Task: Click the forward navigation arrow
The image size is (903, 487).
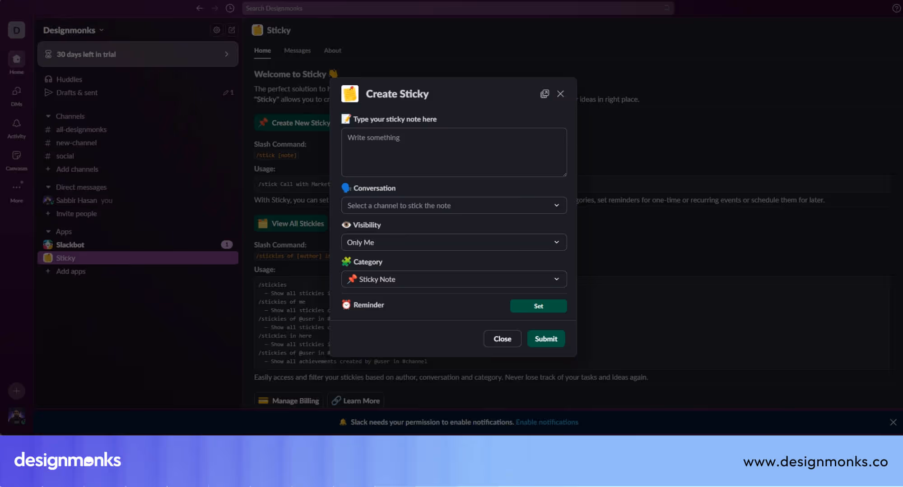Action: (x=215, y=8)
